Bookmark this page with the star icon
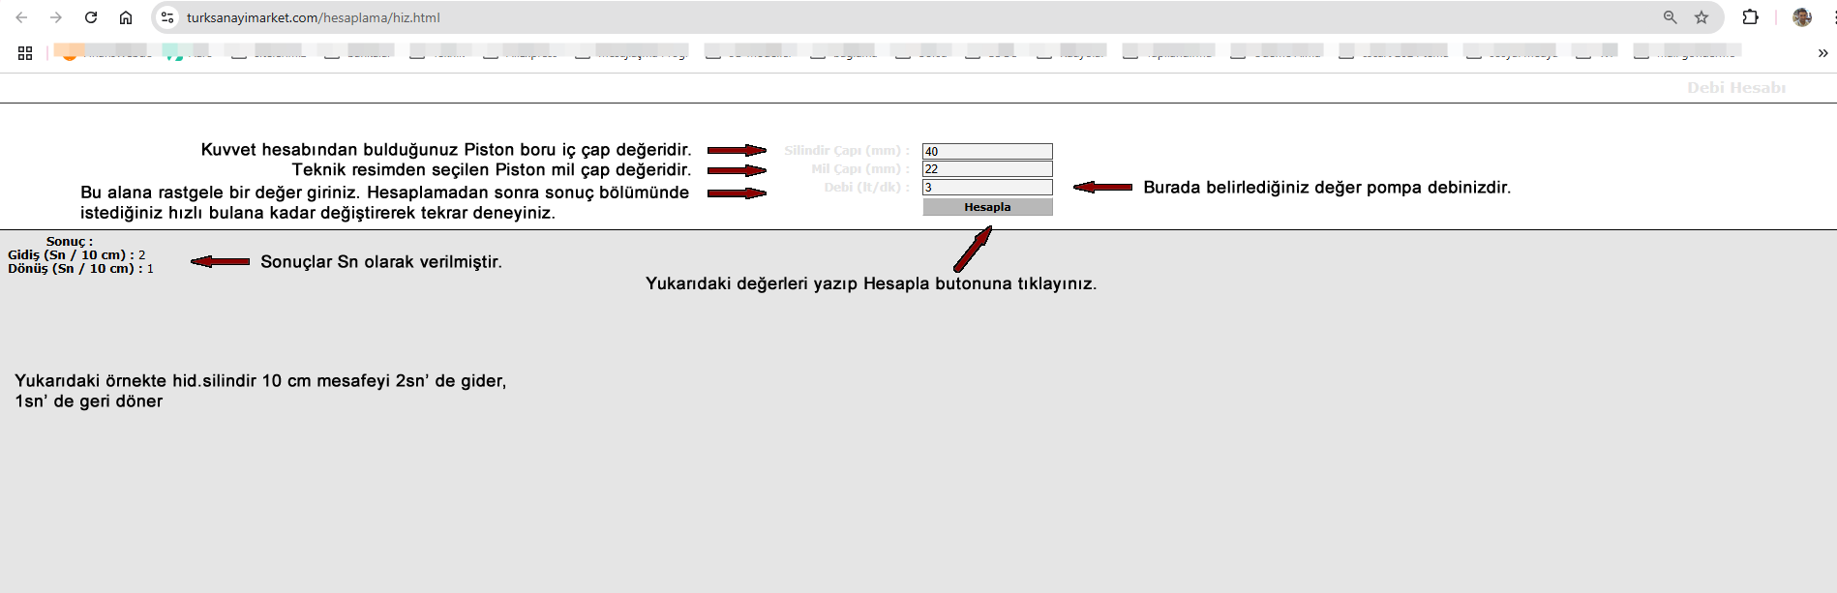The image size is (1837, 593). click(x=1701, y=17)
